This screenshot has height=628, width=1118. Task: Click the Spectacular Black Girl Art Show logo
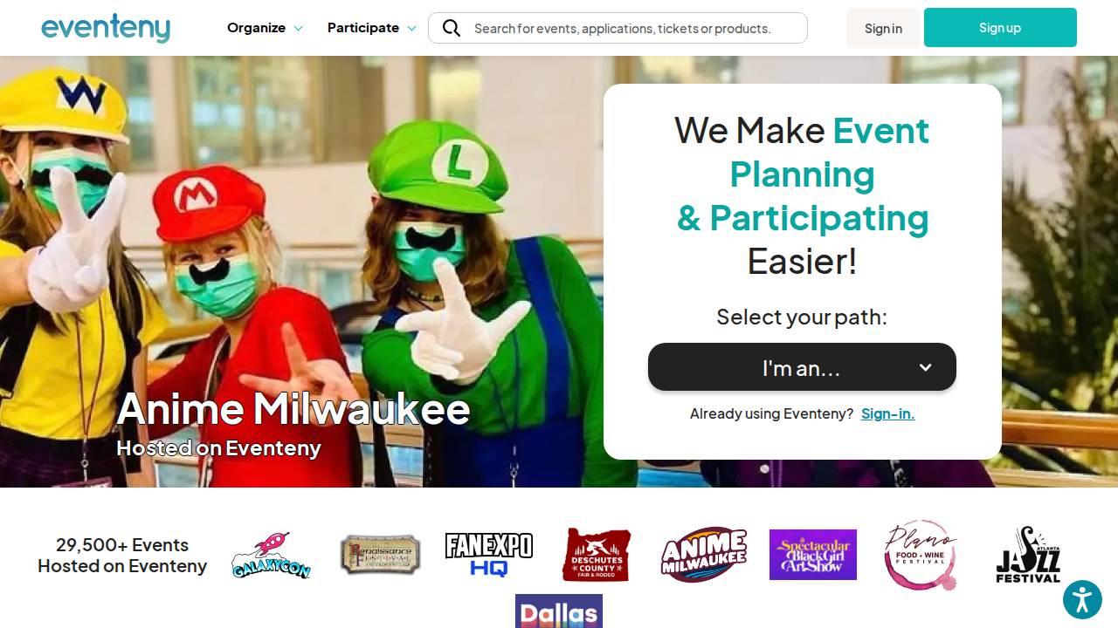(813, 555)
